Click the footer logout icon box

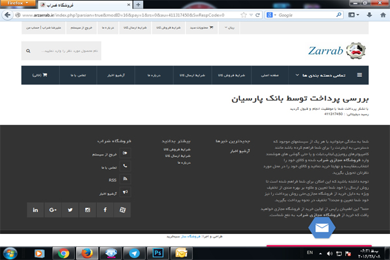(125, 153)
